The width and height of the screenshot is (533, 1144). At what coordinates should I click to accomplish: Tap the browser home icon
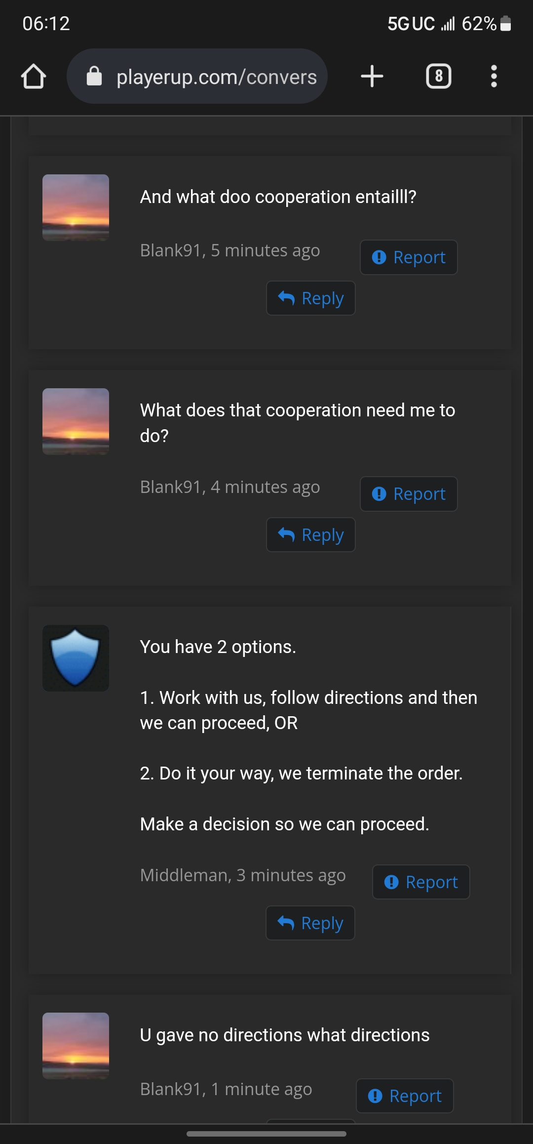[x=34, y=77]
